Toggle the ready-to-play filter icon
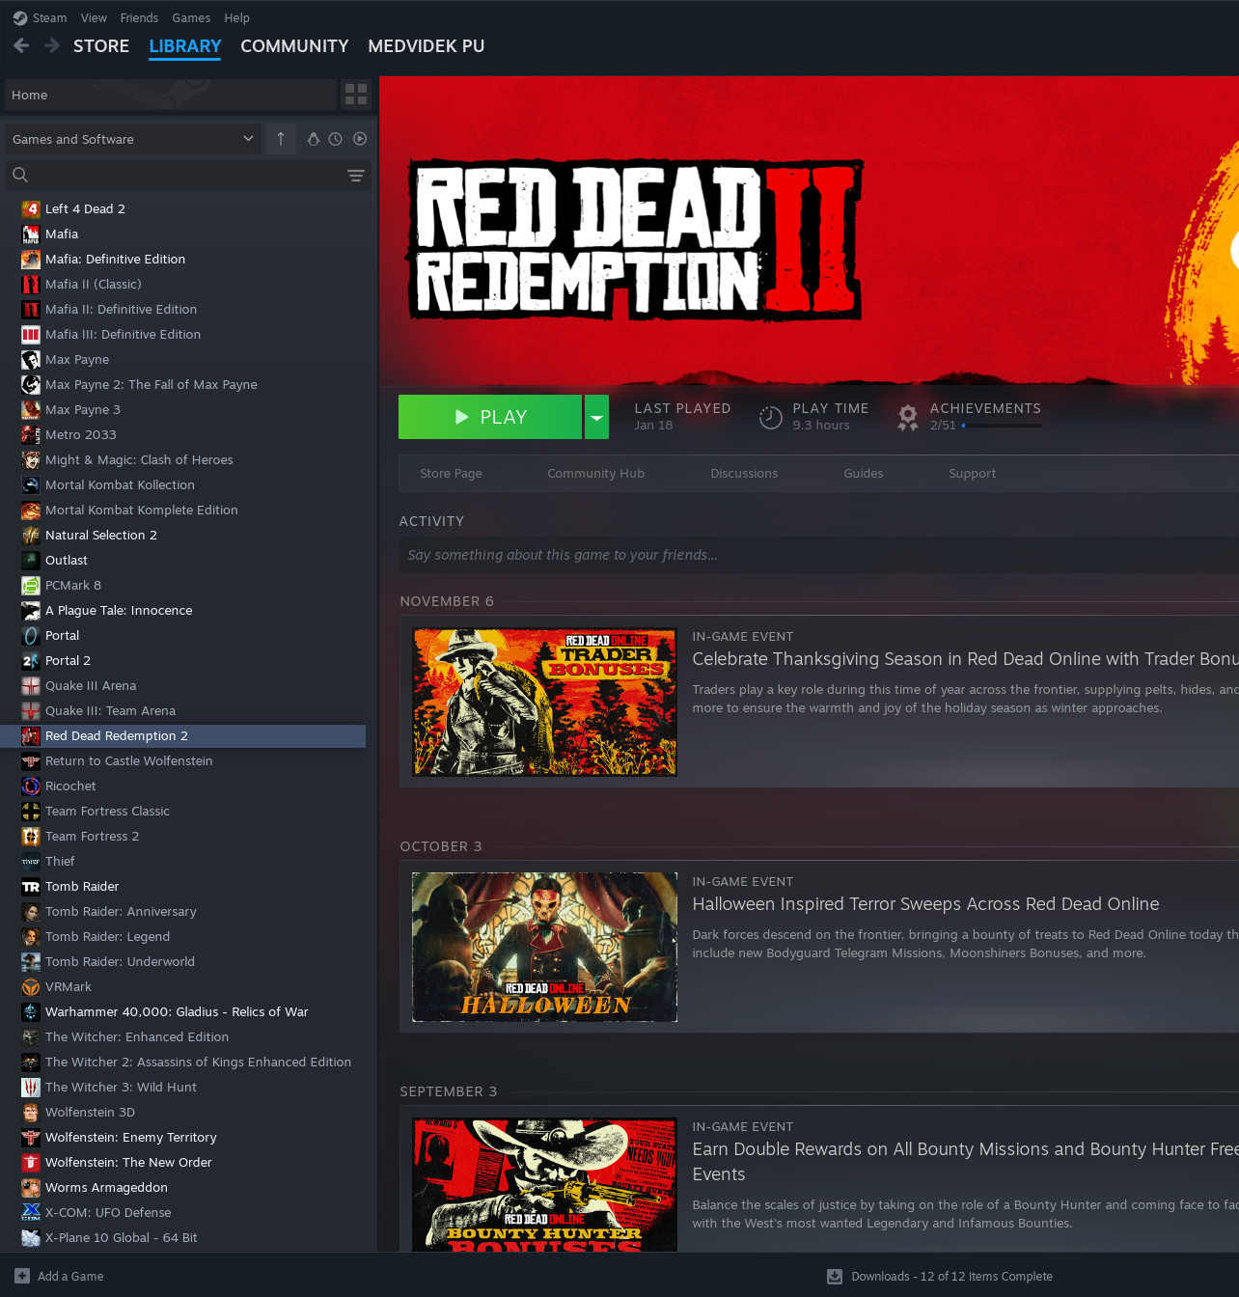1239x1297 pixels. click(x=360, y=139)
